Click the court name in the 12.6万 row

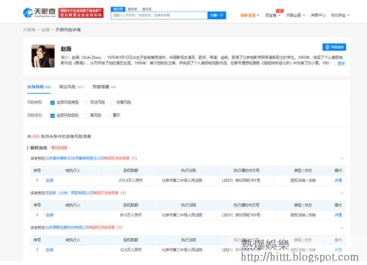tap(182, 250)
